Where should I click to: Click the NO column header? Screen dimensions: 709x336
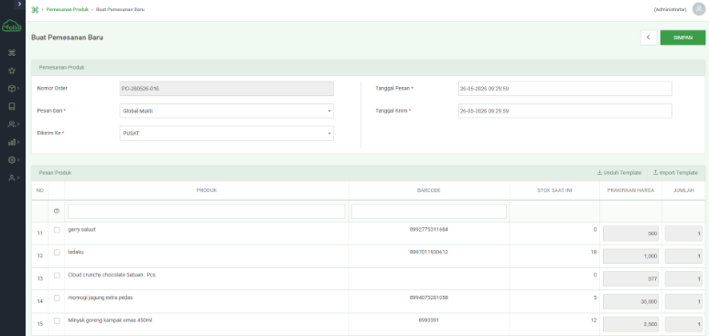click(39, 190)
